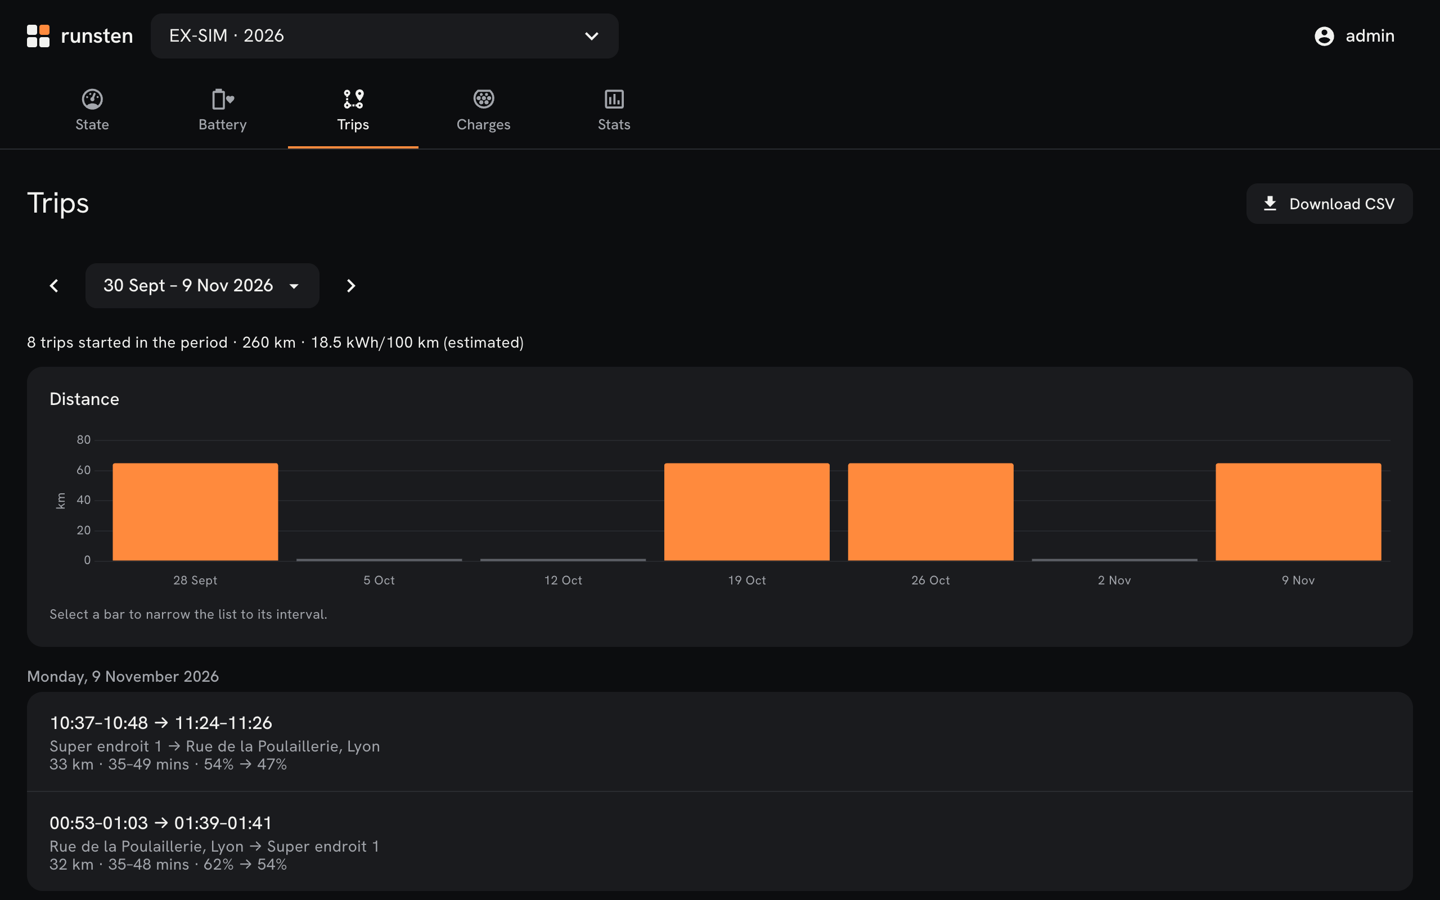Select the 28 Sept distance bar
Viewport: 1440px width, 900px height.
(195, 512)
